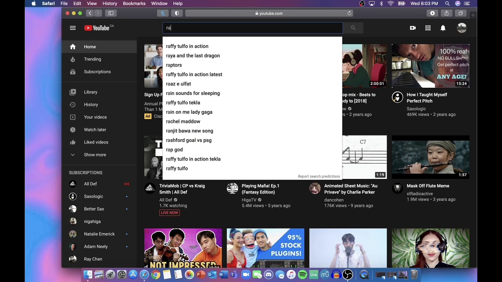Open the 'TriviaMob | CP vs Kraig Smith' title
Screen dimensions: 502x282
click(x=182, y=189)
